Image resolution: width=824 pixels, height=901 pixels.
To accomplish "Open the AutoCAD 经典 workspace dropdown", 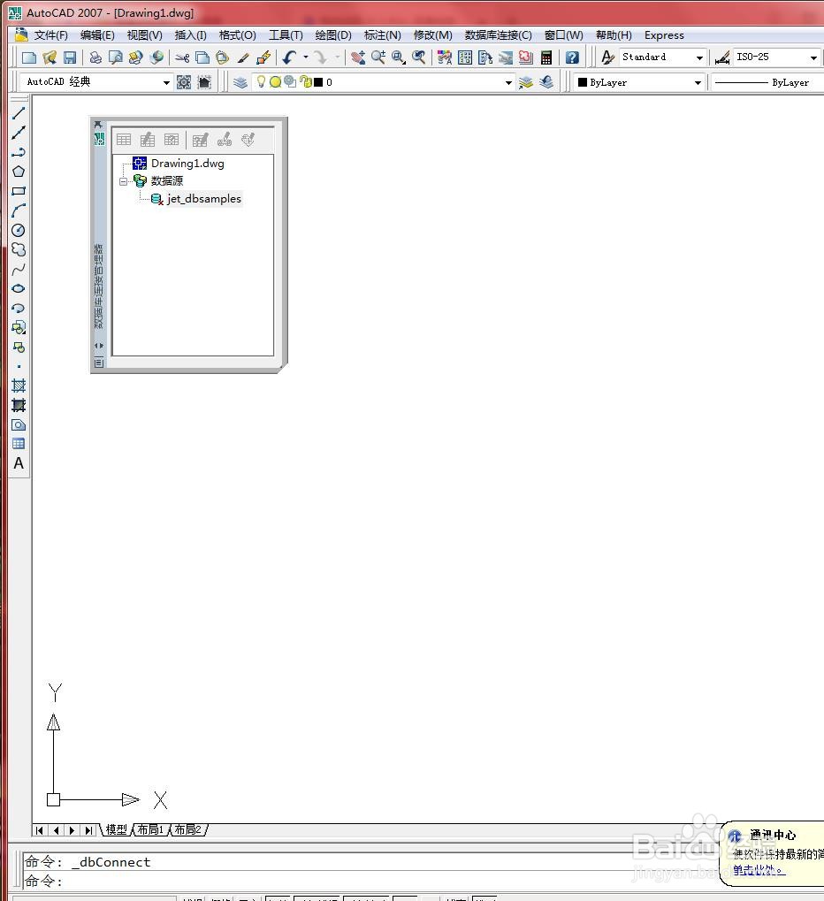I will 166,83.
